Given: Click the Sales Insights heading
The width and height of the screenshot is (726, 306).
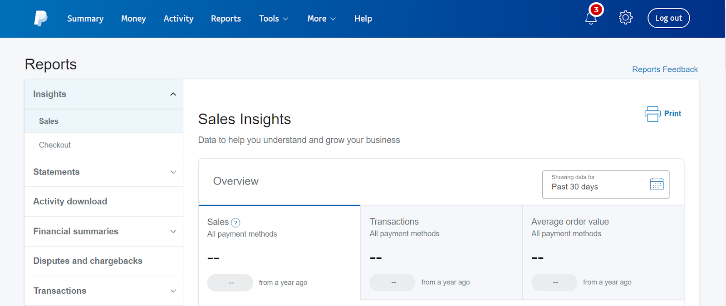Looking at the screenshot, I should pyautogui.click(x=245, y=119).
